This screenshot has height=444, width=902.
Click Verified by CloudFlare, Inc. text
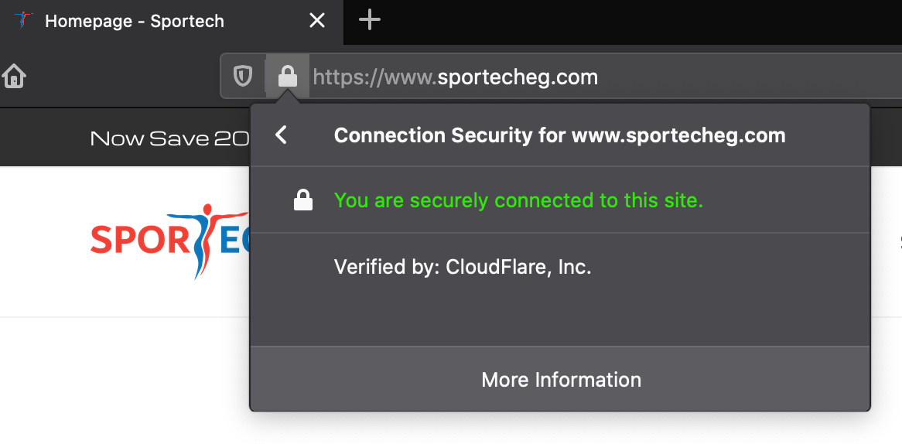463,267
